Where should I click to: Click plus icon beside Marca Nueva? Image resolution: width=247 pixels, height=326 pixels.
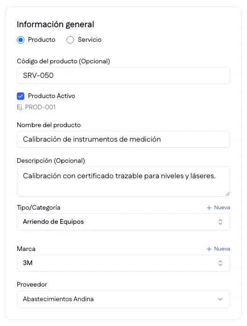tap(209, 249)
